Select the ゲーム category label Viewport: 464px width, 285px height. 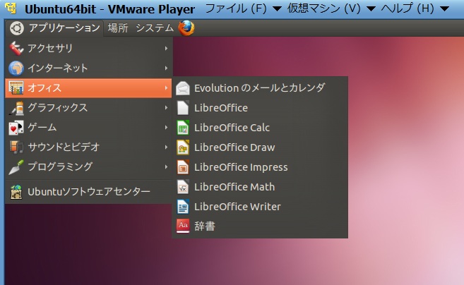pos(42,128)
